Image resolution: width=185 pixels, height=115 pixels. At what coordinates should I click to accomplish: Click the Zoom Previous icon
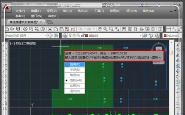click(117, 29)
